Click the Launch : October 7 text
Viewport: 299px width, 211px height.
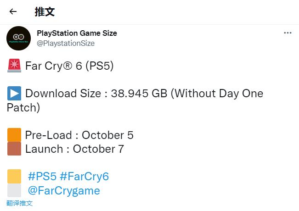[74, 149]
